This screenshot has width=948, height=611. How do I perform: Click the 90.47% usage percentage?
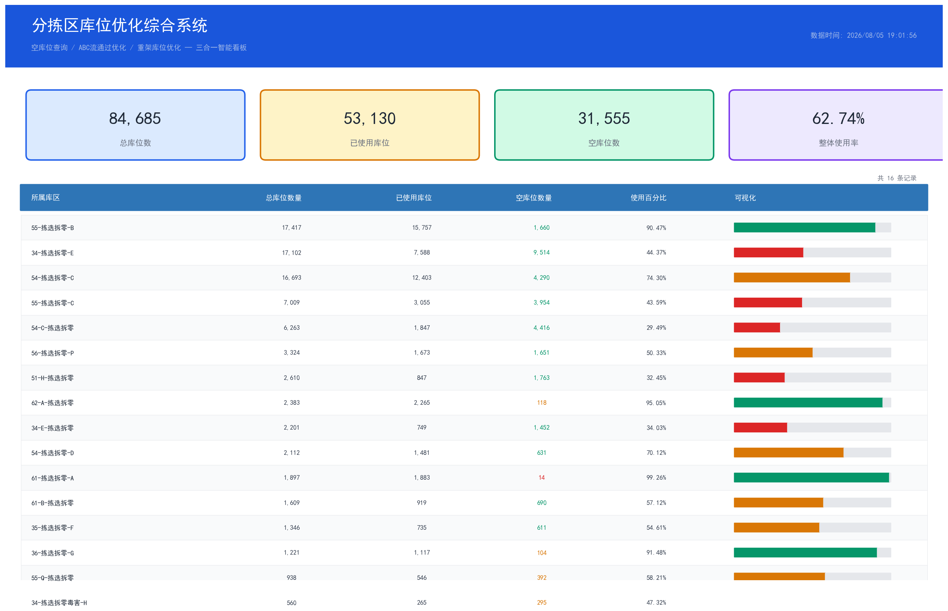[x=656, y=228]
